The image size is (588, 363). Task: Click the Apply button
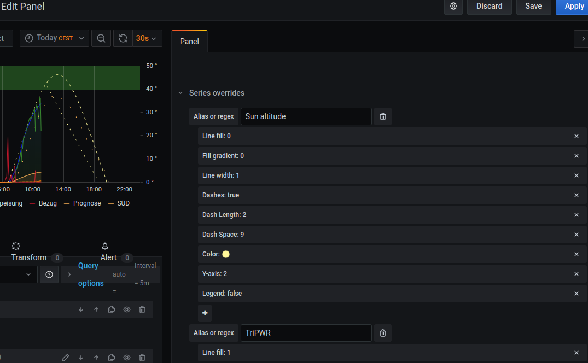(x=574, y=6)
